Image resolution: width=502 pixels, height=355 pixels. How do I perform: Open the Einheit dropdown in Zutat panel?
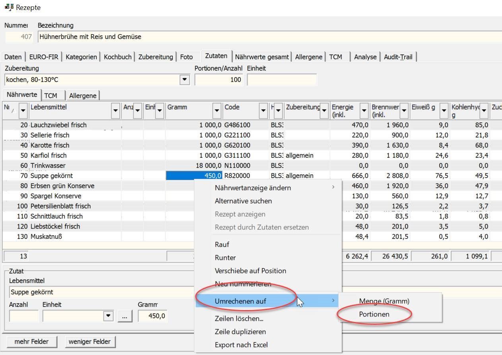click(x=108, y=316)
